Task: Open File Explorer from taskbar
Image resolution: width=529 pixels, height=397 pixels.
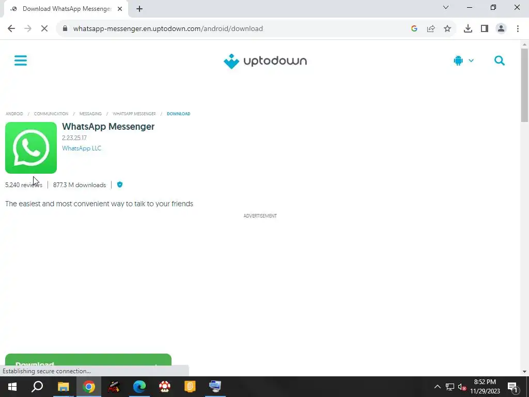Action: (x=63, y=387)
